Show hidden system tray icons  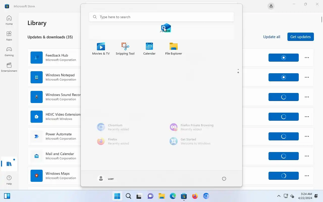(279, 196)
